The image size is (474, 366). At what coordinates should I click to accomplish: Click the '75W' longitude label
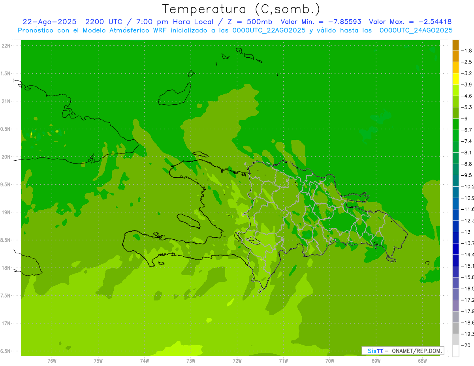pyautogui.click(x=98, y=360)
